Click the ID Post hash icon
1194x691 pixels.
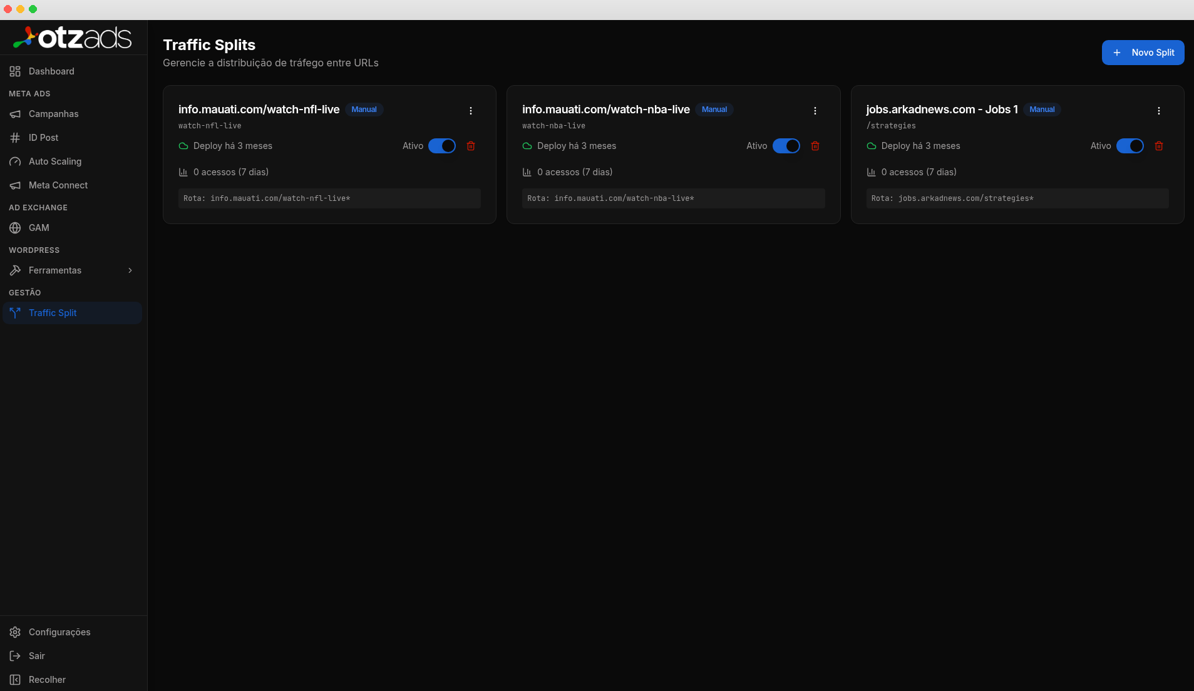coord(15,138)
